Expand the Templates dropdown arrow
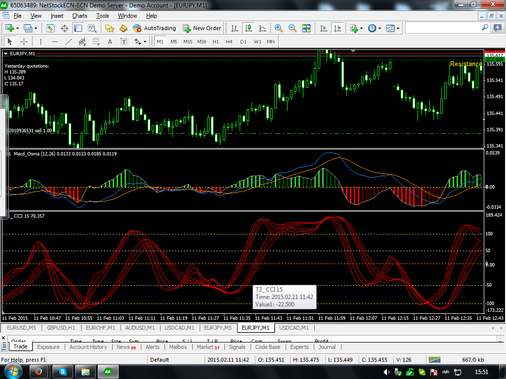Image resolution: width=506 pixels, height=379 pixels. point(397,28)
